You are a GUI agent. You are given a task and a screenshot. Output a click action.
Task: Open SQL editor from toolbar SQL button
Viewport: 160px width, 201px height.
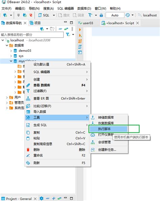click(x=44, y=15)
